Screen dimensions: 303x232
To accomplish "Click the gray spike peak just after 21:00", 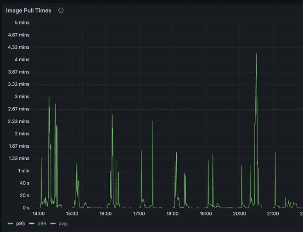I will [x=275, y=153].
